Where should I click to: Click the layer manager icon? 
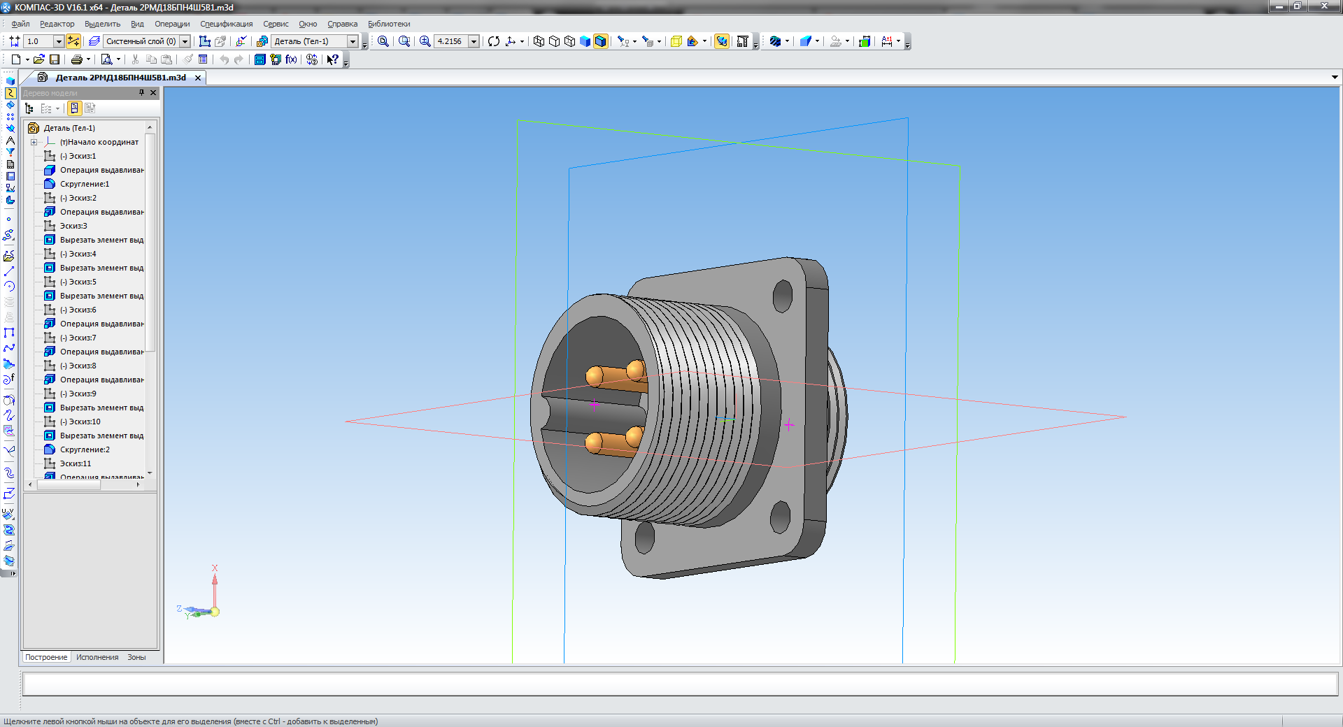pyautogui.click(x=94, y=41)
